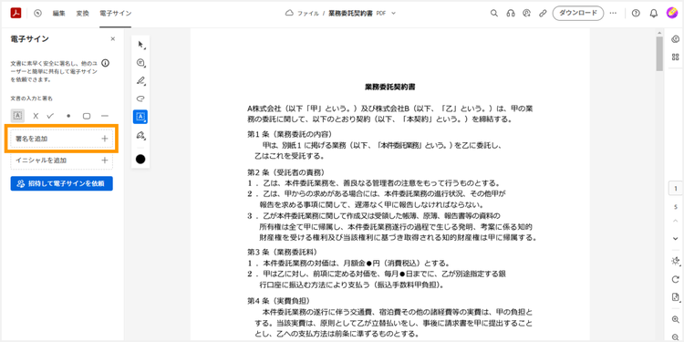The width and height of the screenshot is (684, 342).
Task: Open the 編集 menu
Action: pos(59,13)
